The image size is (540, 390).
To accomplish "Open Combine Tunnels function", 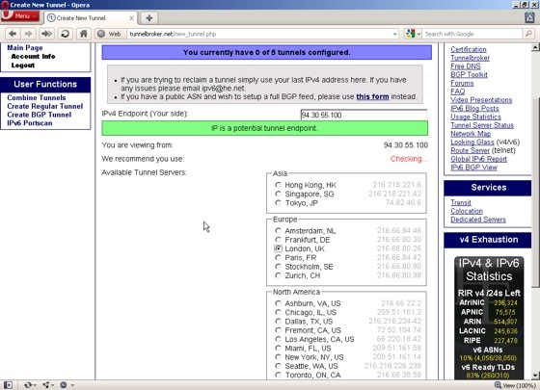I will pyautogui.click(x=37, y=97).
